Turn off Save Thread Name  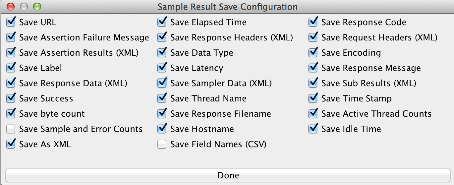(162, 98)
